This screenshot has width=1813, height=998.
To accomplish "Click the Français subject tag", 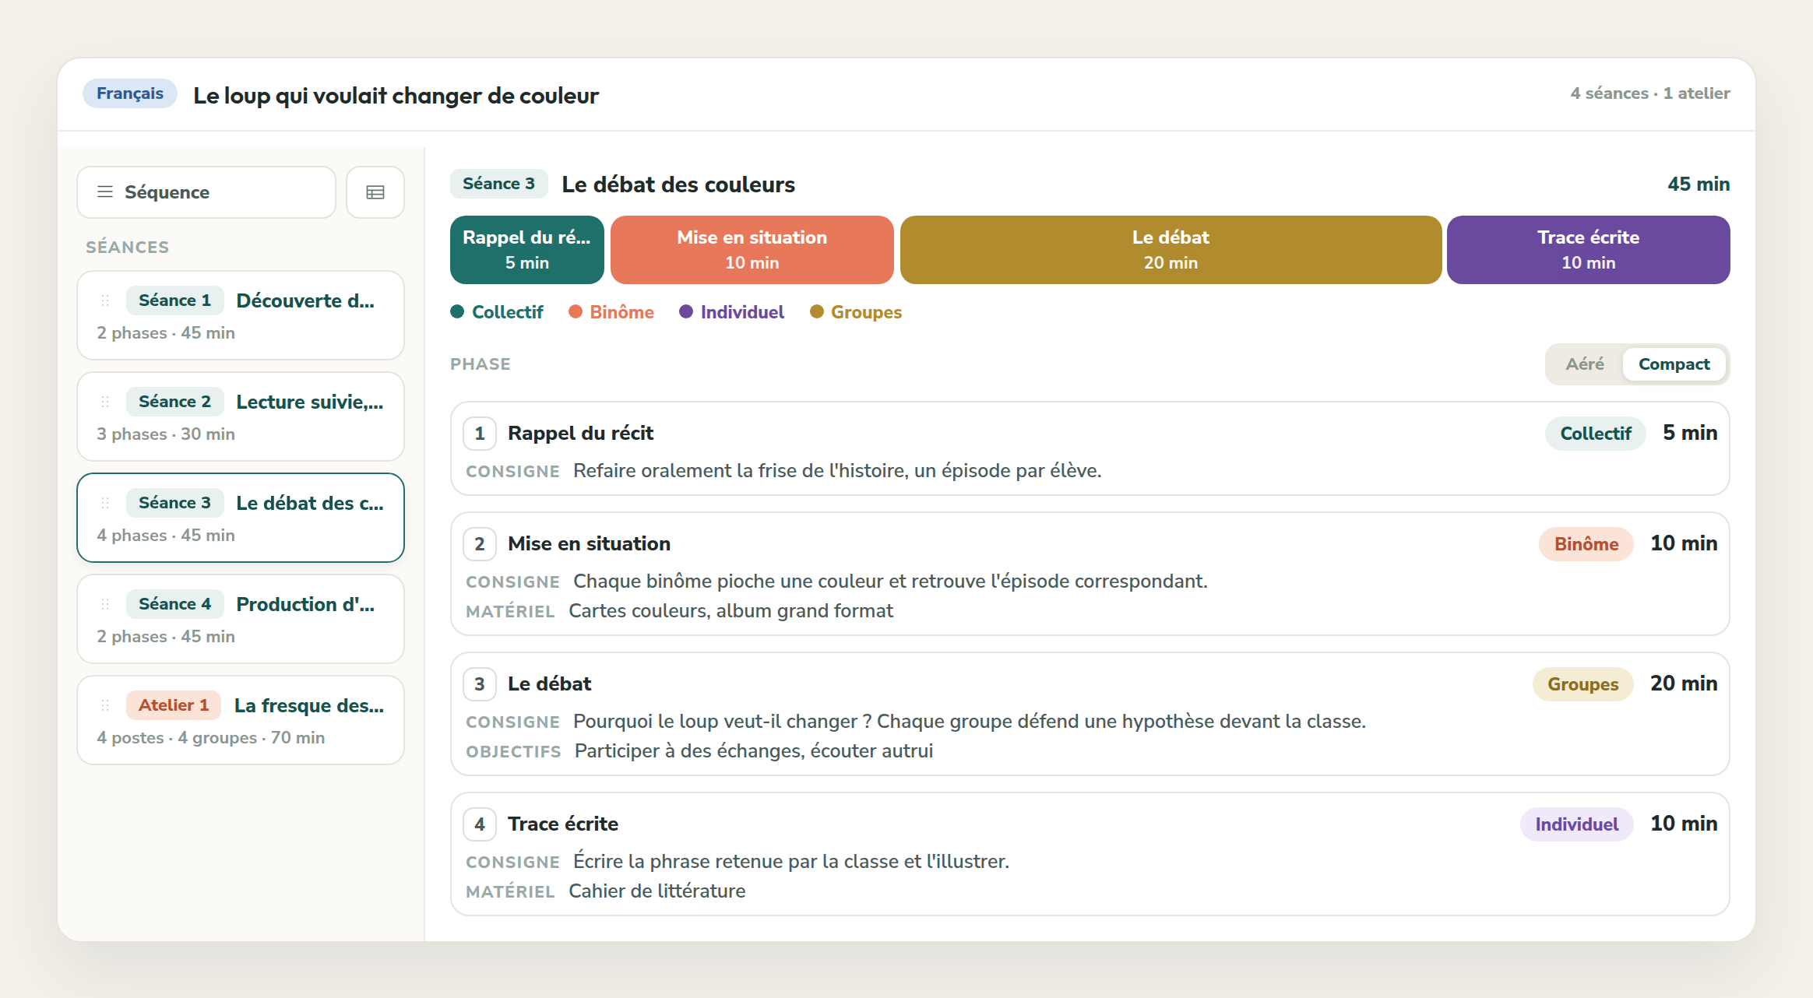I will (130, 93).
